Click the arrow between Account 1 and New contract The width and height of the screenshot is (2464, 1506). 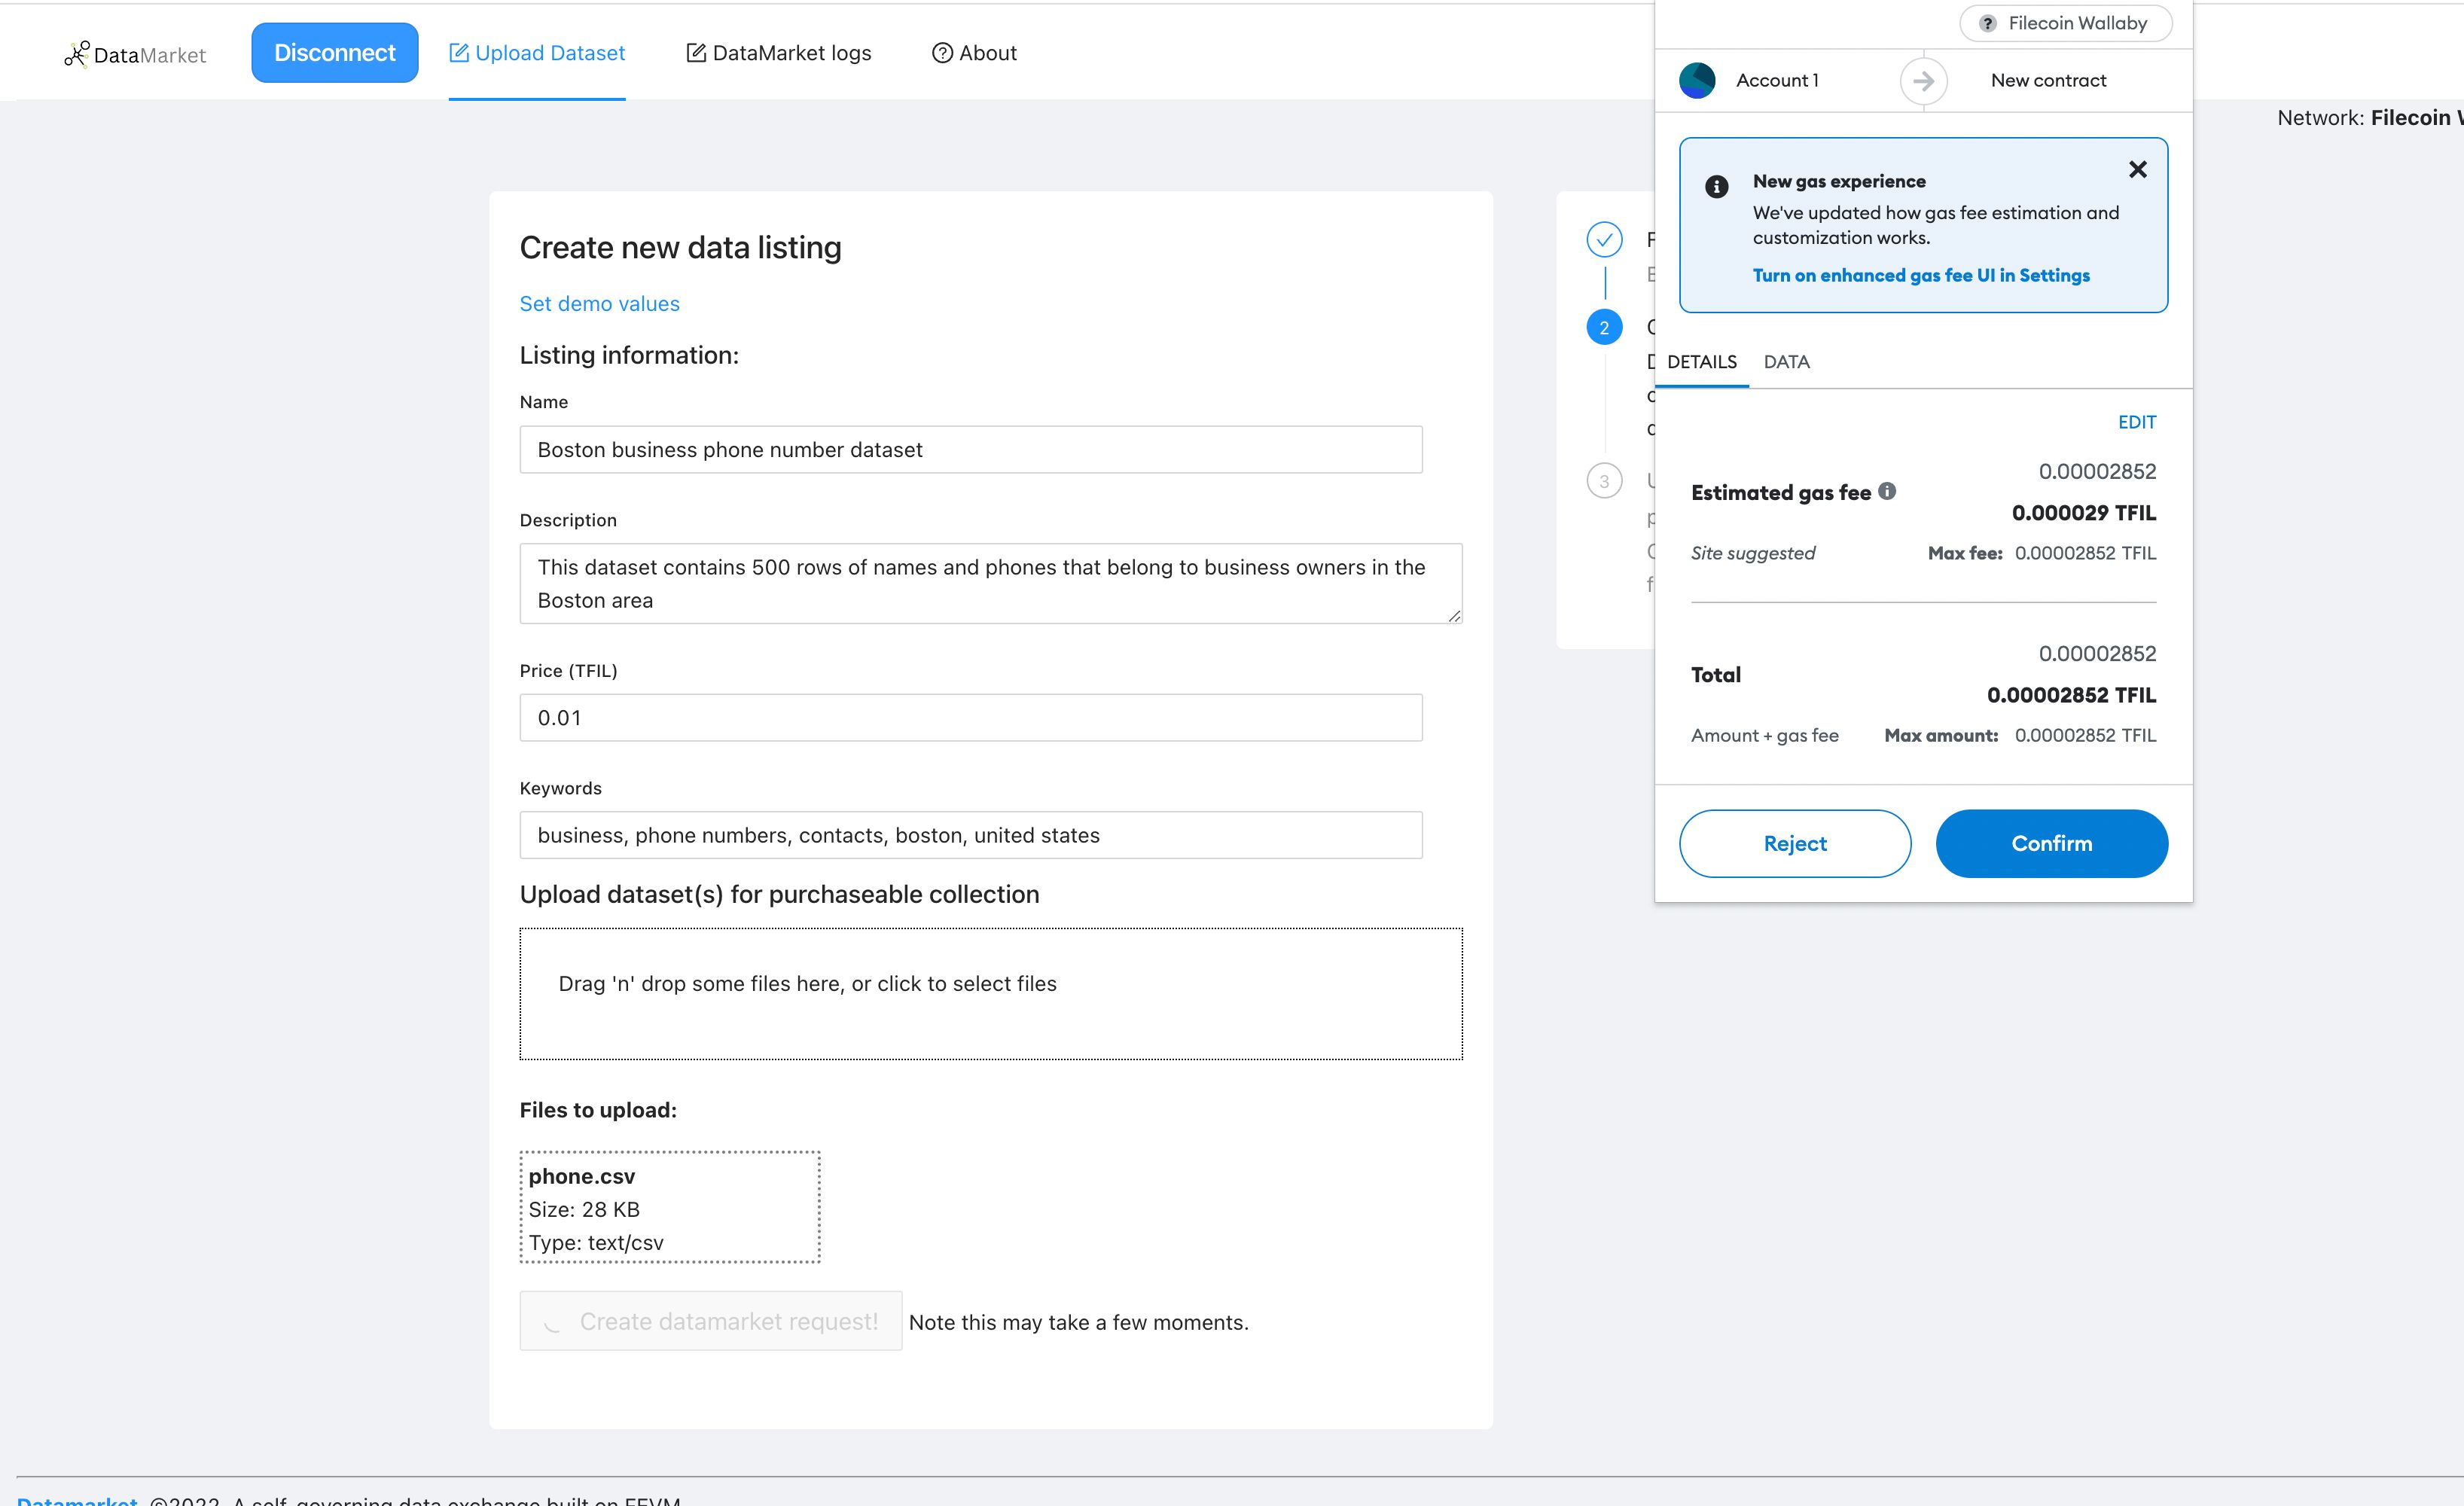click(x=1923, y=79)
